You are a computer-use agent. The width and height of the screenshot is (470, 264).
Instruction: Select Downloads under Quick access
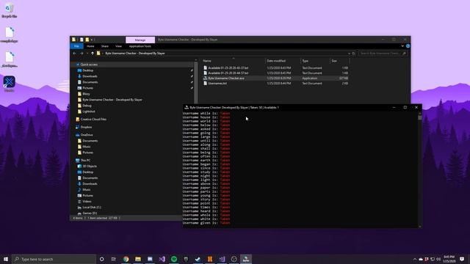coord(90,76)
